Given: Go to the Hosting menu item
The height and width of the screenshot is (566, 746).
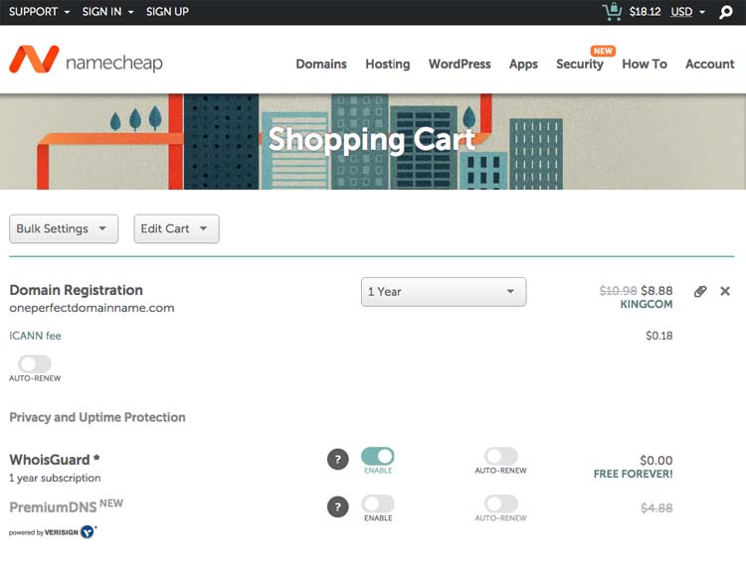Looking at the screenshot, I should click(387, 64).
